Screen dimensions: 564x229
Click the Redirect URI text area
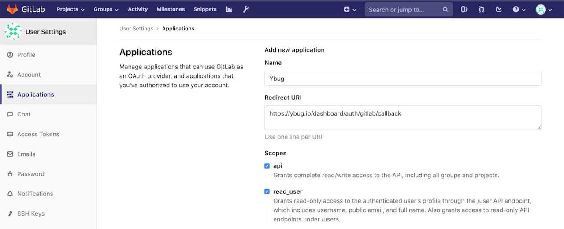pos(403,118)
